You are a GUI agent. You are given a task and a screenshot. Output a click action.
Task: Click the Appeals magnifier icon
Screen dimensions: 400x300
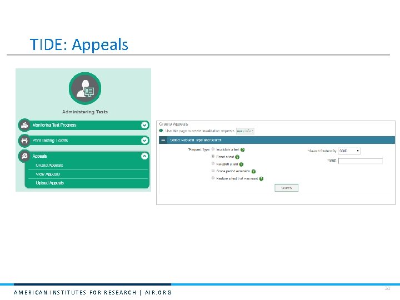coord(24,156)
